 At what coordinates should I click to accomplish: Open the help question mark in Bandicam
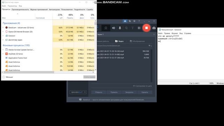tap(139, 21)
